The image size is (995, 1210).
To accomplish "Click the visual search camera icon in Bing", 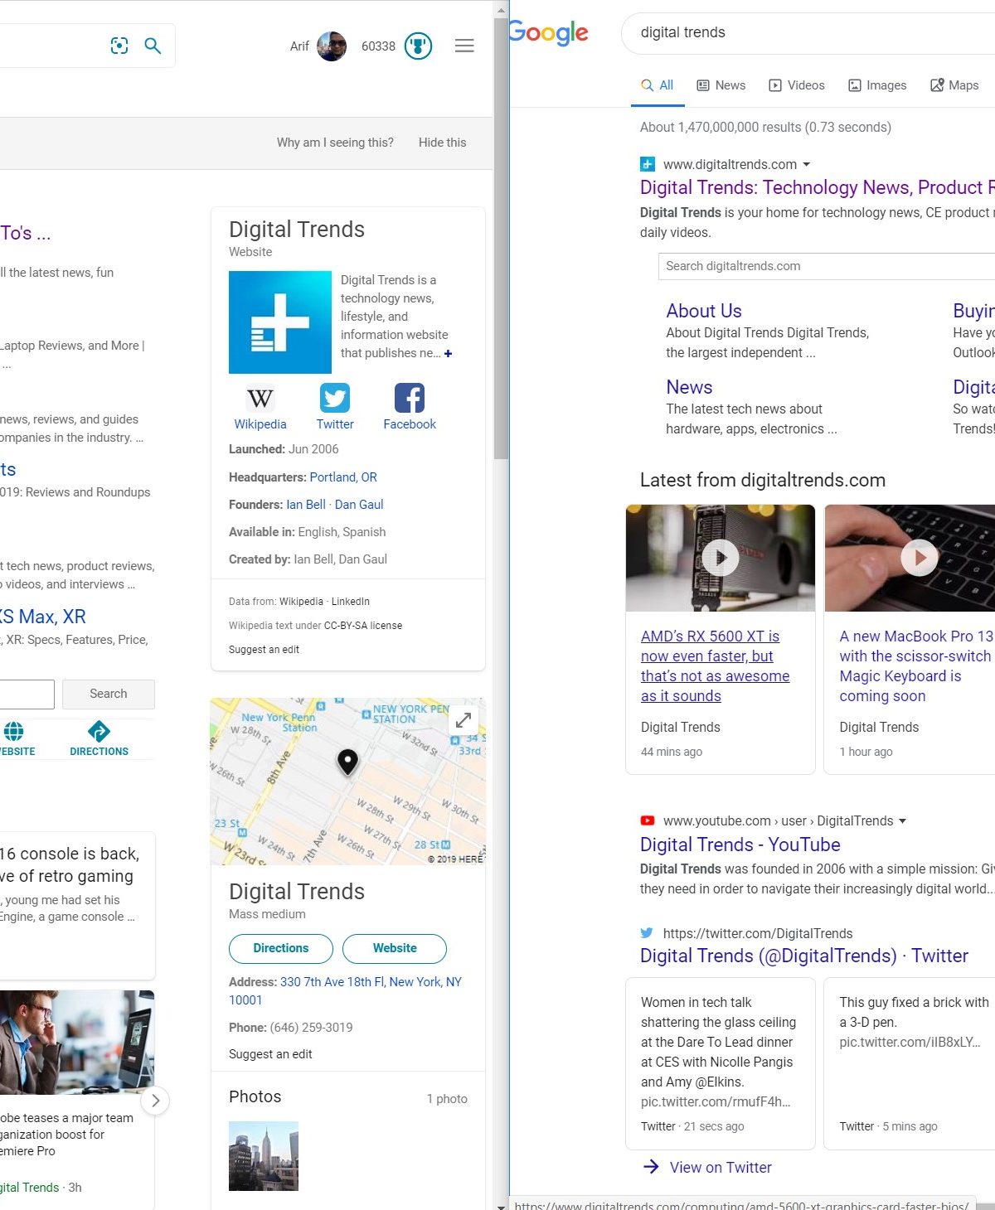I will click(119, 46).
